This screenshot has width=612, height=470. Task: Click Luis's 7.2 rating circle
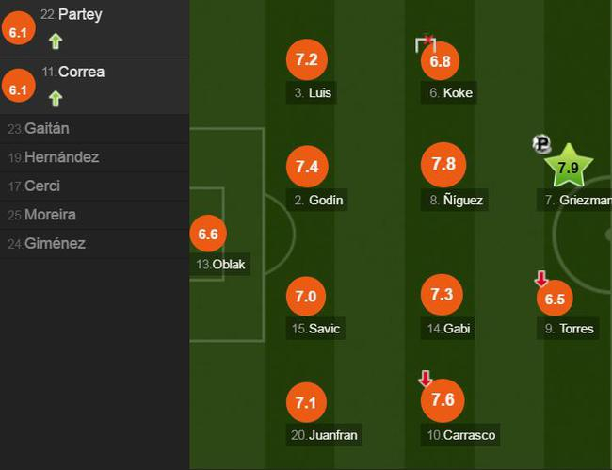click(307, 59)
